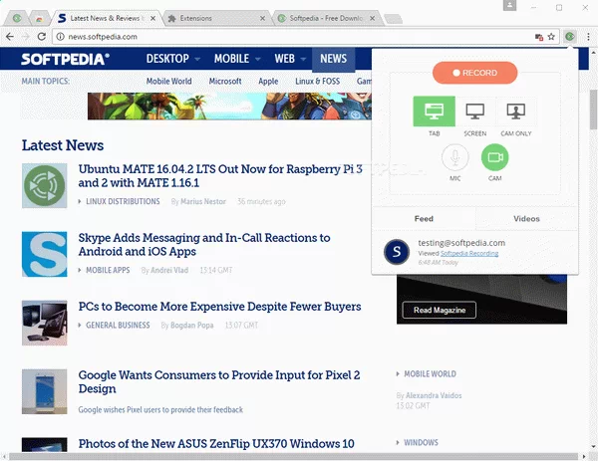Click the screen recorder extension icon
The width and height of the screenshot is (598, 461).
coord(569,37)
